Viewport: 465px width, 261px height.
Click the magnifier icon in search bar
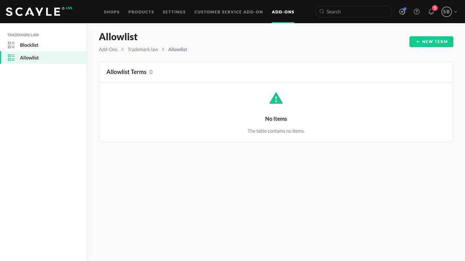(322, 12)
